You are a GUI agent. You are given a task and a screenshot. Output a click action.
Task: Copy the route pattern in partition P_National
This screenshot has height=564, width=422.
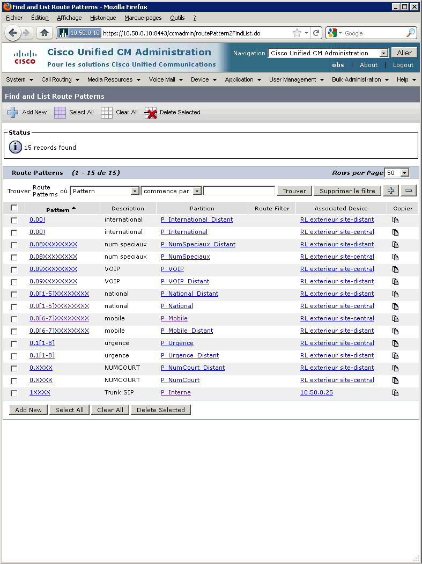click(395, 306)
